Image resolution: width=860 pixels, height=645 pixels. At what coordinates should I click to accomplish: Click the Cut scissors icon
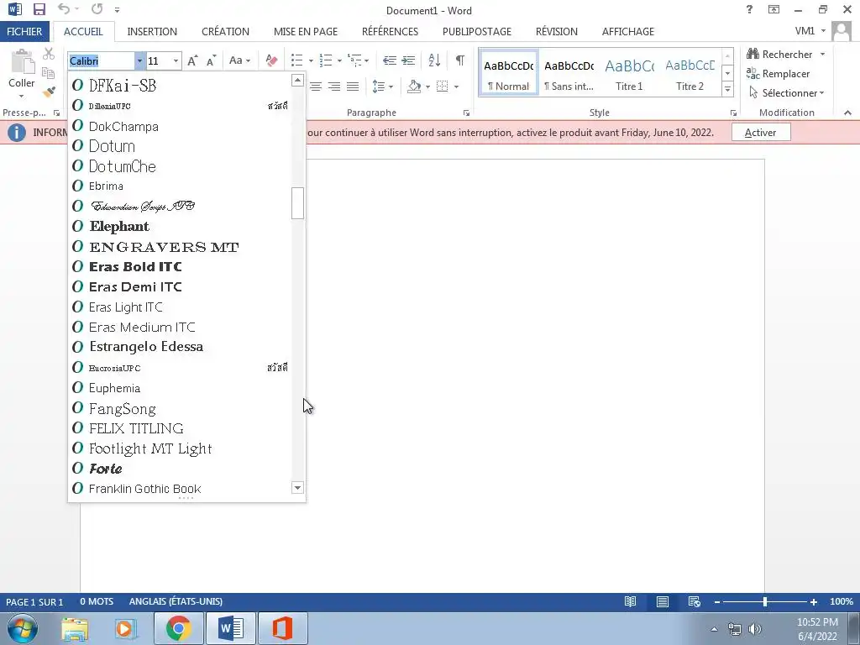tap(49, 54)
